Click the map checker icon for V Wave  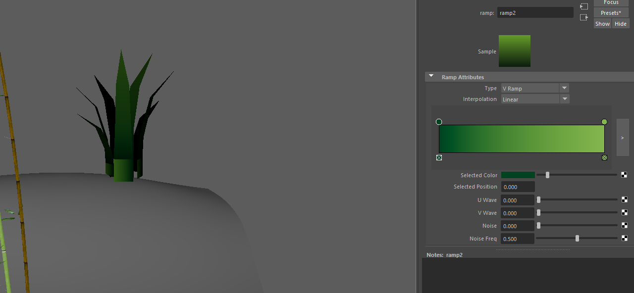625,212
